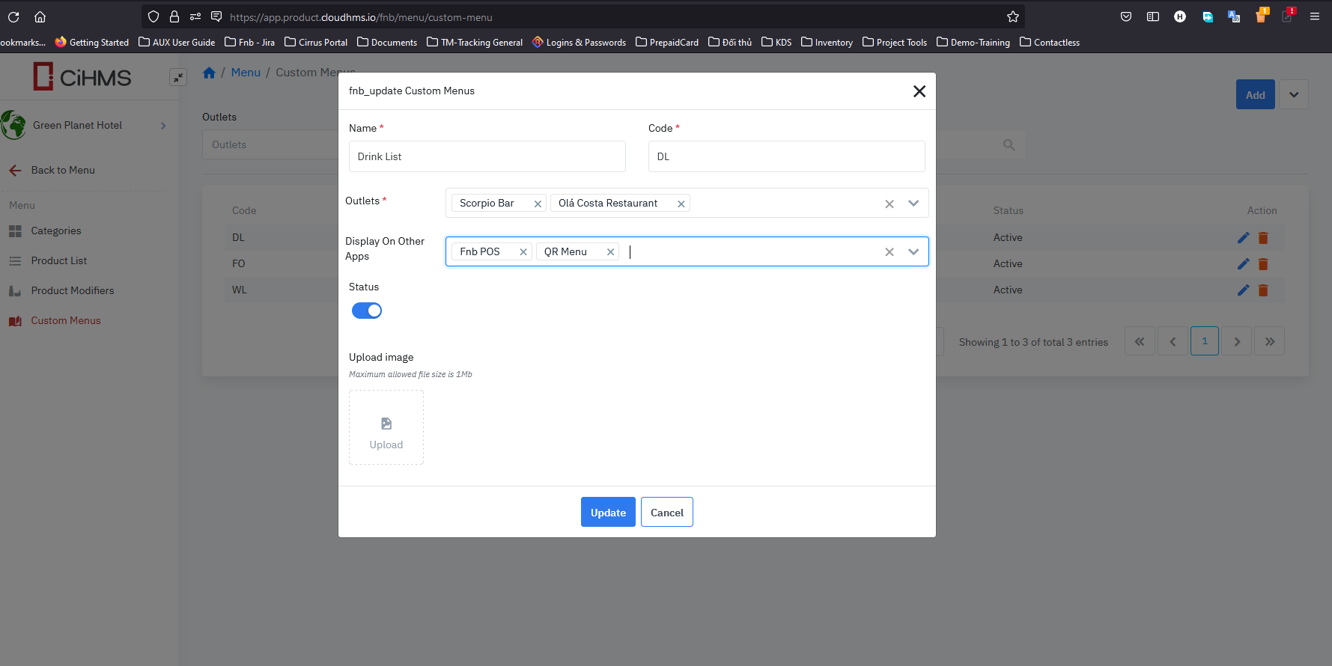Click the Update button
The image size is (1332, 666).
click(608, 513)
